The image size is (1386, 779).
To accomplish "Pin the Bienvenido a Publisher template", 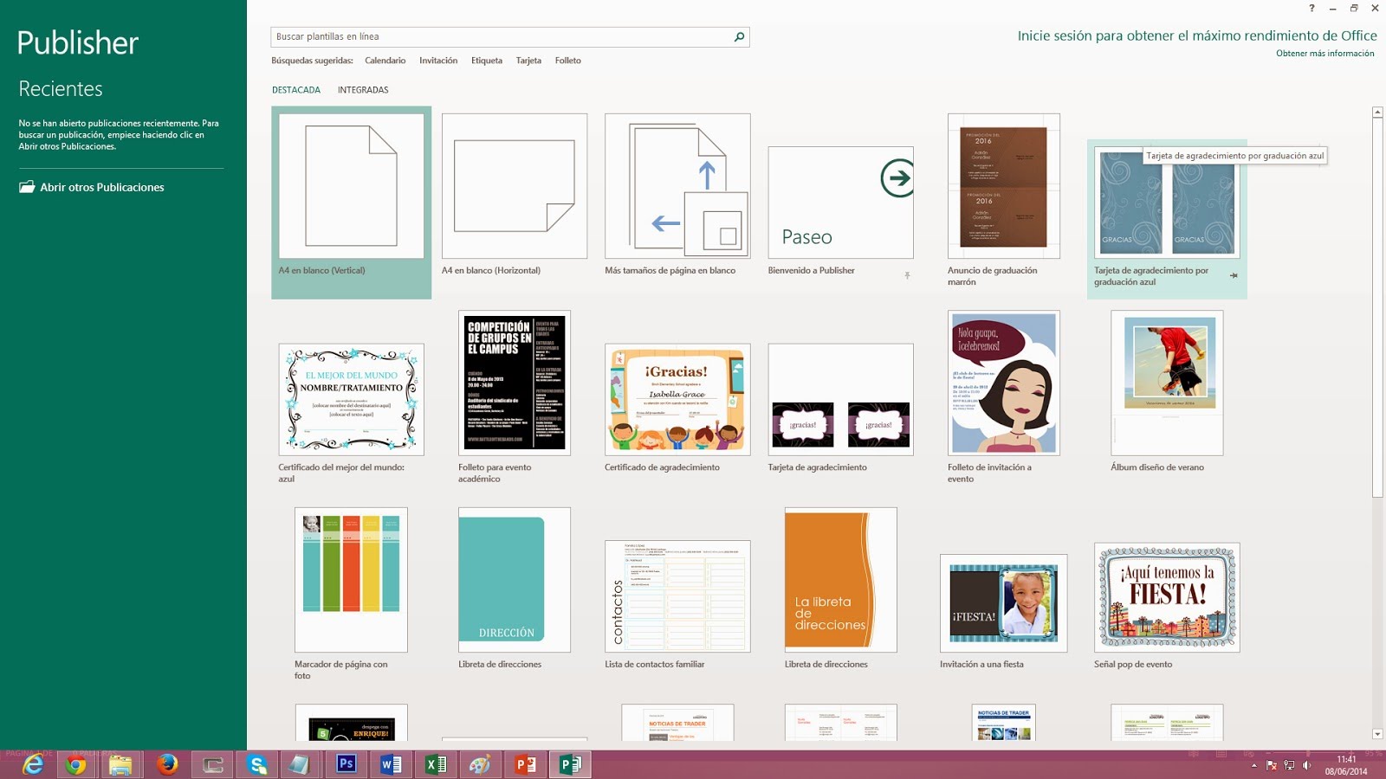I will 905,275.
